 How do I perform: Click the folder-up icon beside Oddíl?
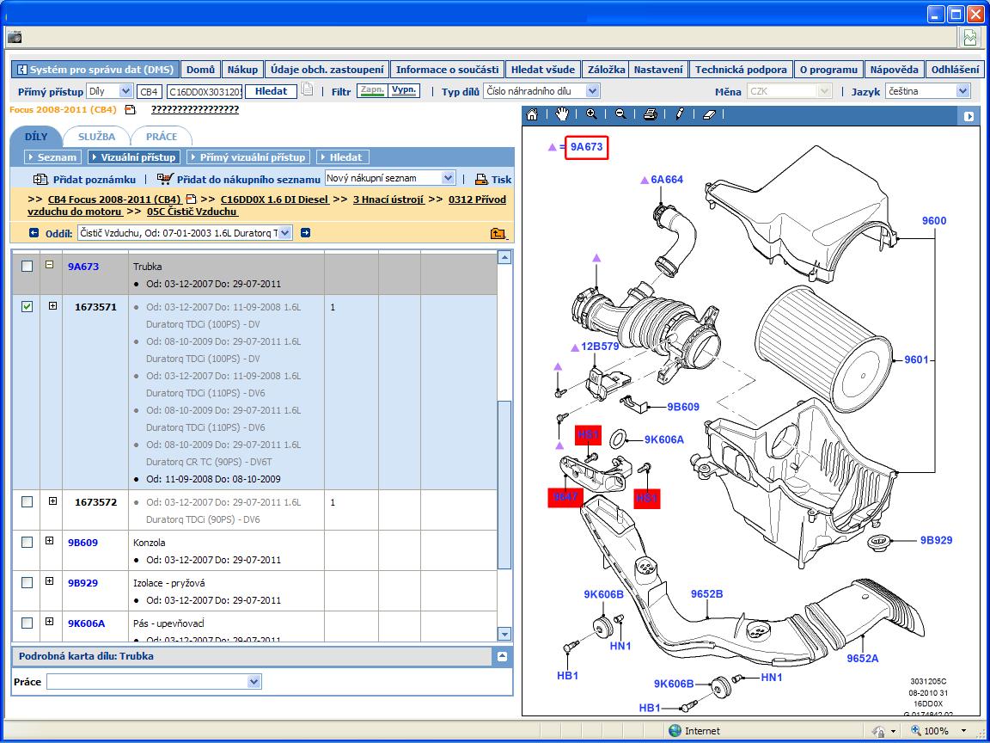click(x=497, y=233)
